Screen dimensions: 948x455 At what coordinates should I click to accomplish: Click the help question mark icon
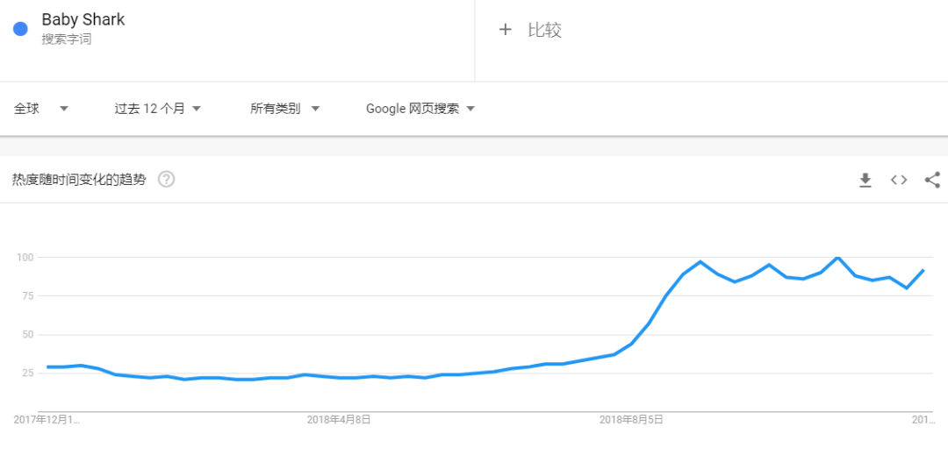click(166, 179)
